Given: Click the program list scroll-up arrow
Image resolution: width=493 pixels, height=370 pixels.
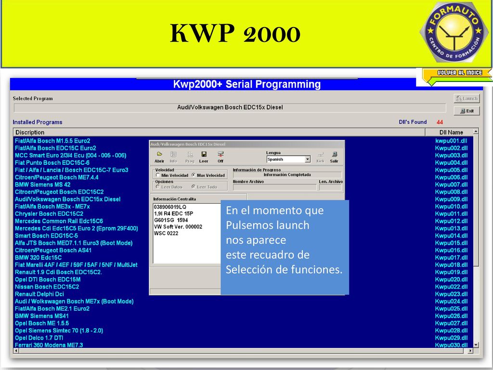Looking at the screenshot, I should pyautogui.click(x=476, y=132).
